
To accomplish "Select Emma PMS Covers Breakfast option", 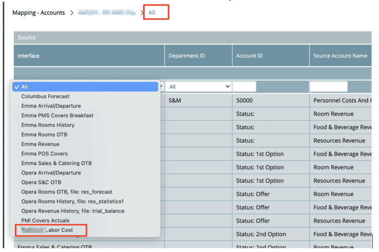I will click(57, 116).
